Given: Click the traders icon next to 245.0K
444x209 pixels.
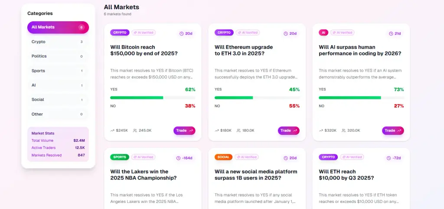Looking at the screenshot, I should coord(135,131).
